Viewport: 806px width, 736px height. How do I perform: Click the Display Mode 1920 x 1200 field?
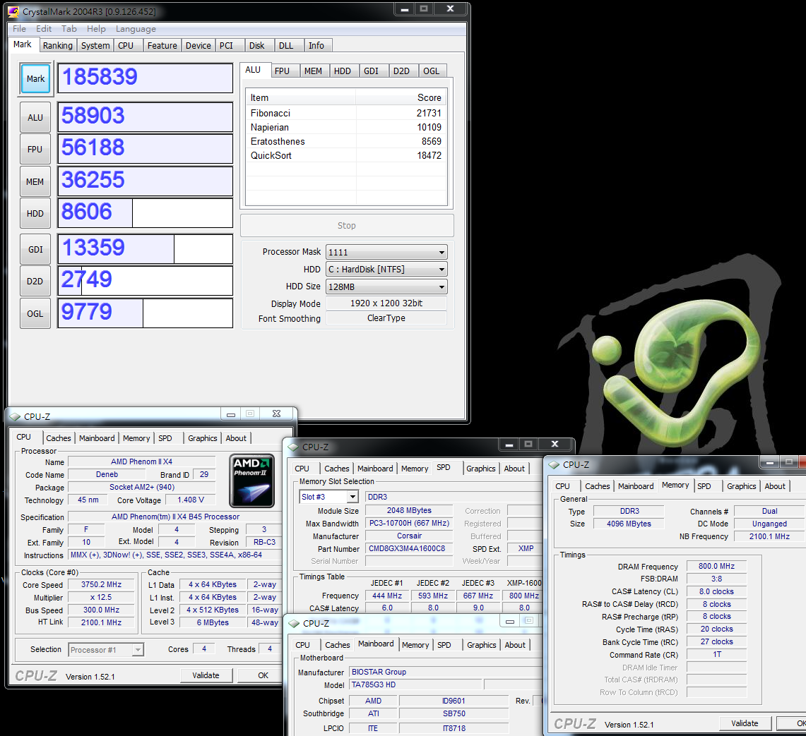pos(386,303)
